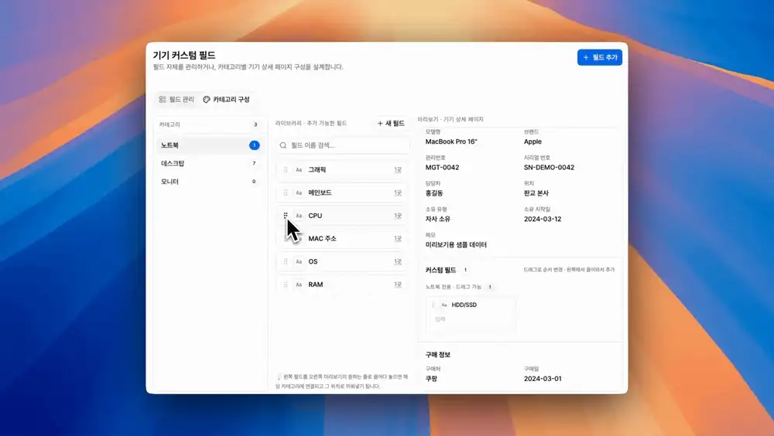Screen dimensions: 774x436
Task: Open the 1곳 usage link for CPU
Action: pos(398,216)
